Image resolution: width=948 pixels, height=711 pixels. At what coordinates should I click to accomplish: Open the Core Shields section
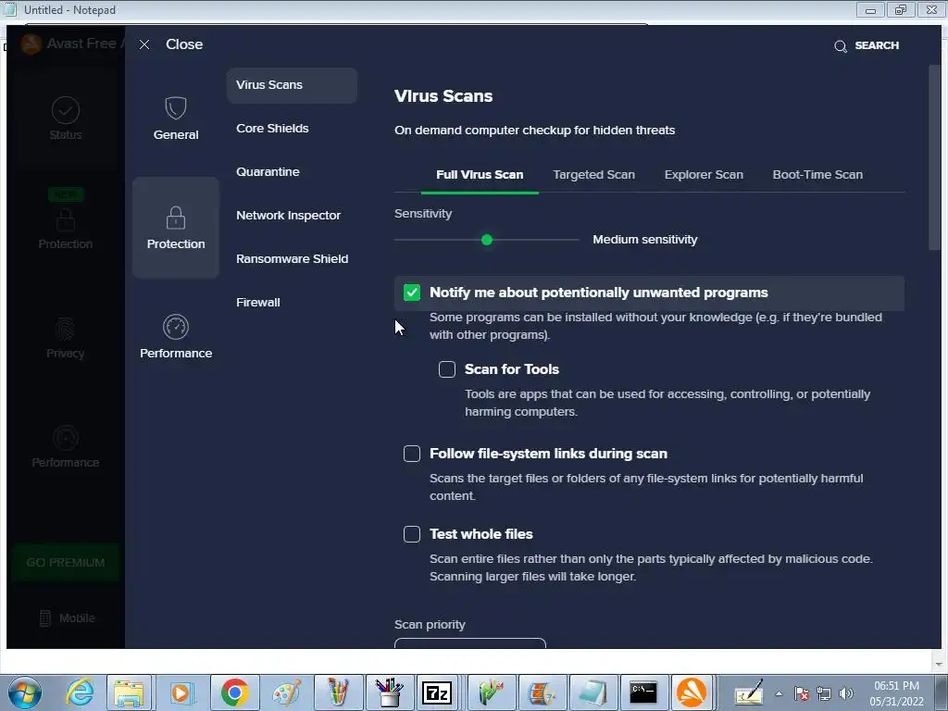(x=273, y=128)
